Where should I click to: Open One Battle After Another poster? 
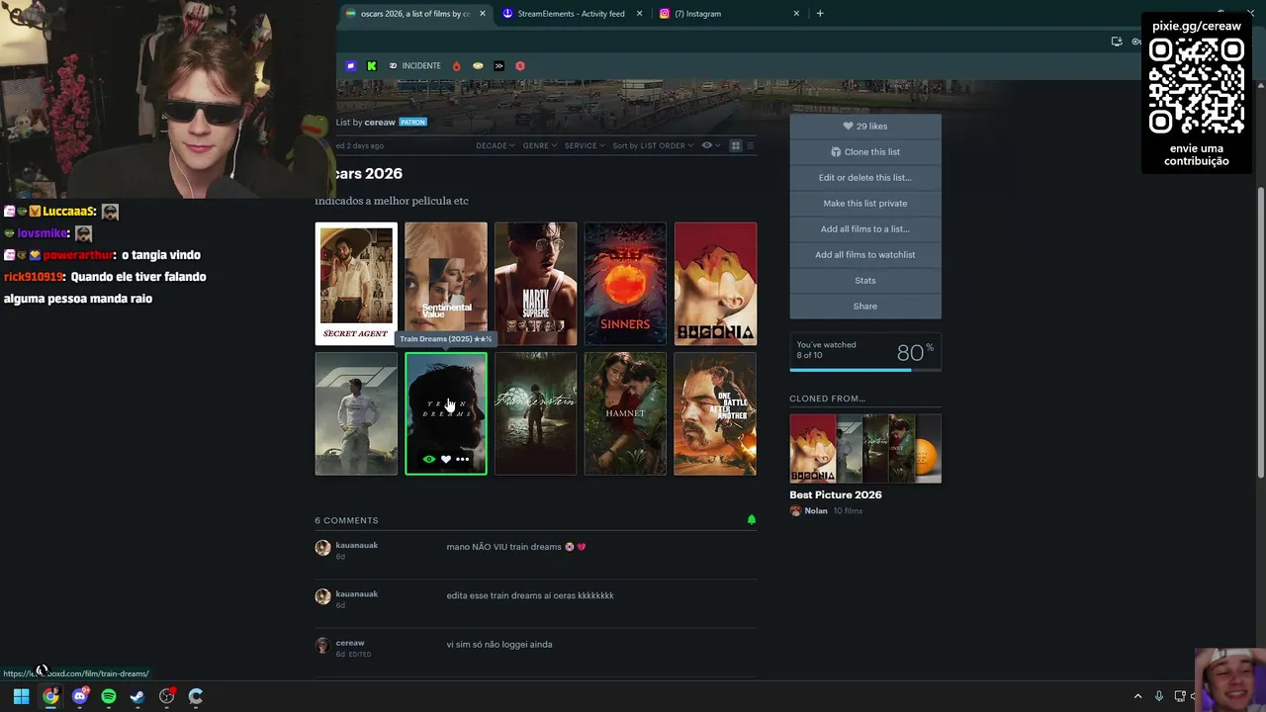pyautogui.click(x=715, y=414)
